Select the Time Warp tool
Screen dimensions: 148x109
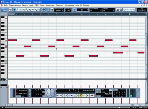[x=39, y=10]
